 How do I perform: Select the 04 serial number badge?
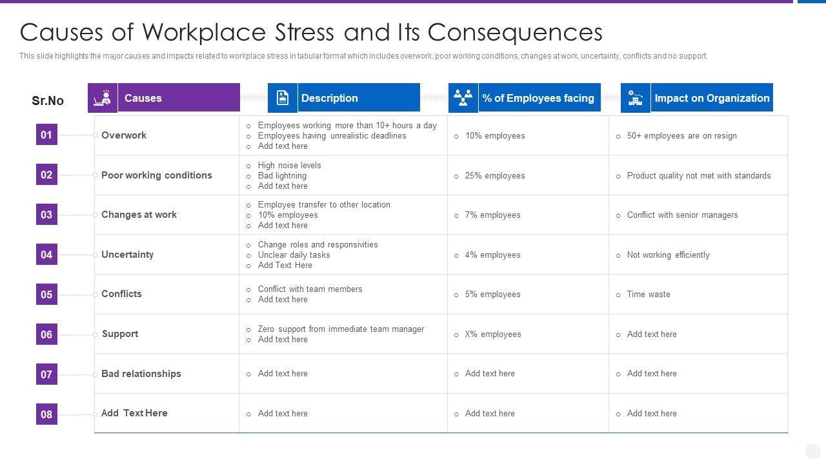(46, 255)
